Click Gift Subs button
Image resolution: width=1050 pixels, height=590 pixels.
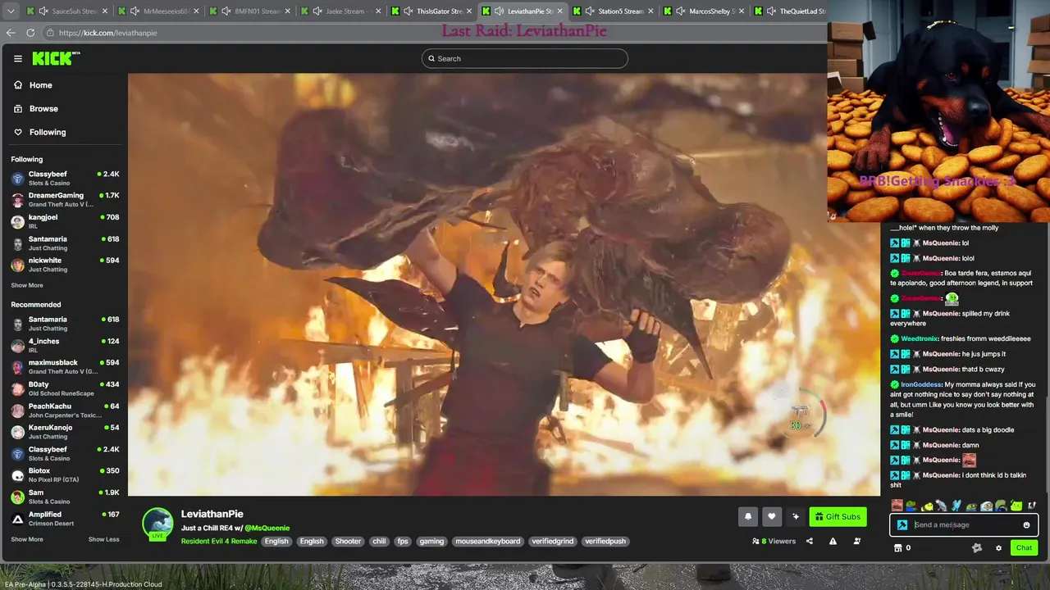pyautogui.click(x=838, y=516)
